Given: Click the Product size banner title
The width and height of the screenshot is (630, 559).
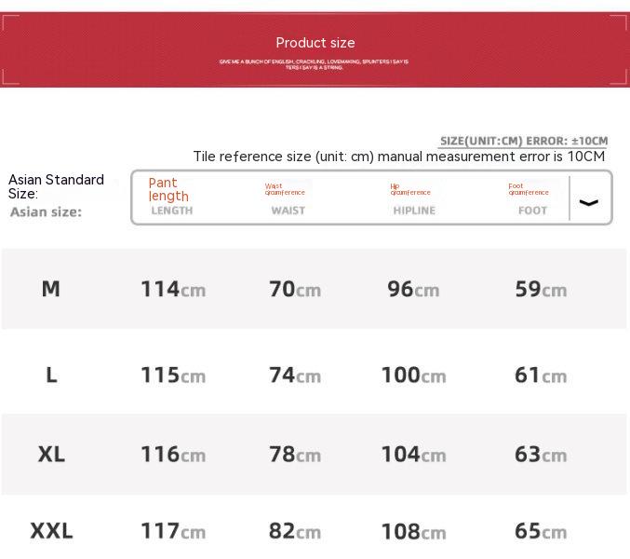Looking at the screenshot, I should pyautogui.click(x=315, y=43).
